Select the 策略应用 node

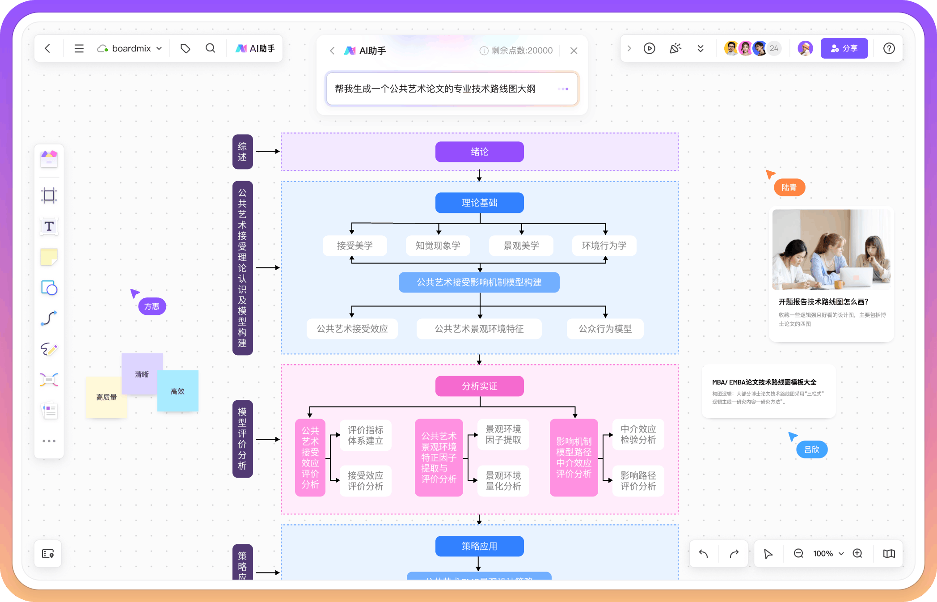[x=480, y=546]
